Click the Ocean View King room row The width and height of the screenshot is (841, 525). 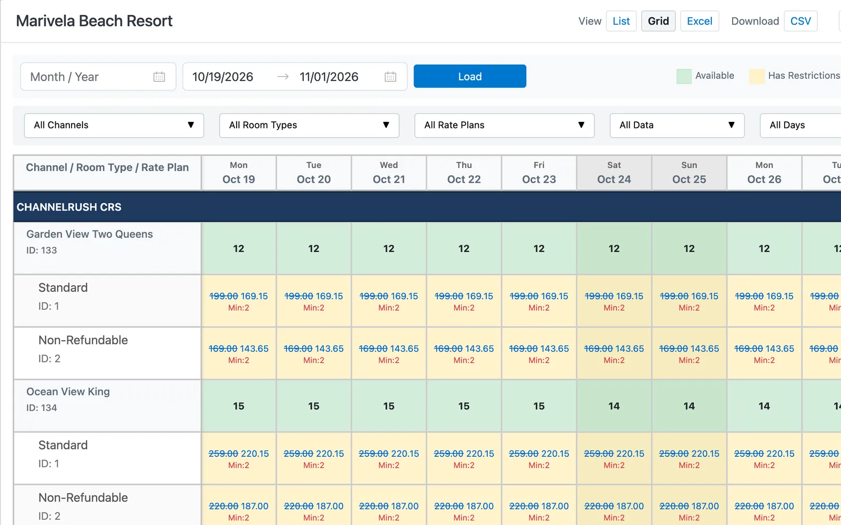[x=107, y=406]
